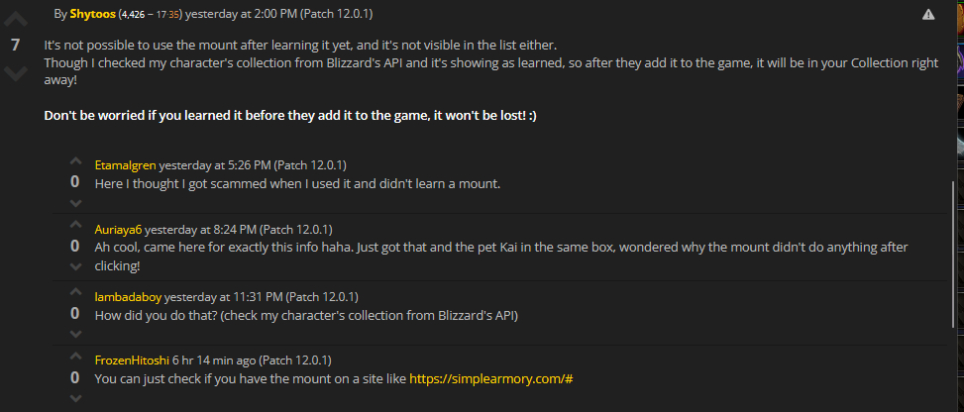Screen dimensions: 964x412
Task: Upvote FrozenHitoshi's reply
Action: (x=75, y=358)
